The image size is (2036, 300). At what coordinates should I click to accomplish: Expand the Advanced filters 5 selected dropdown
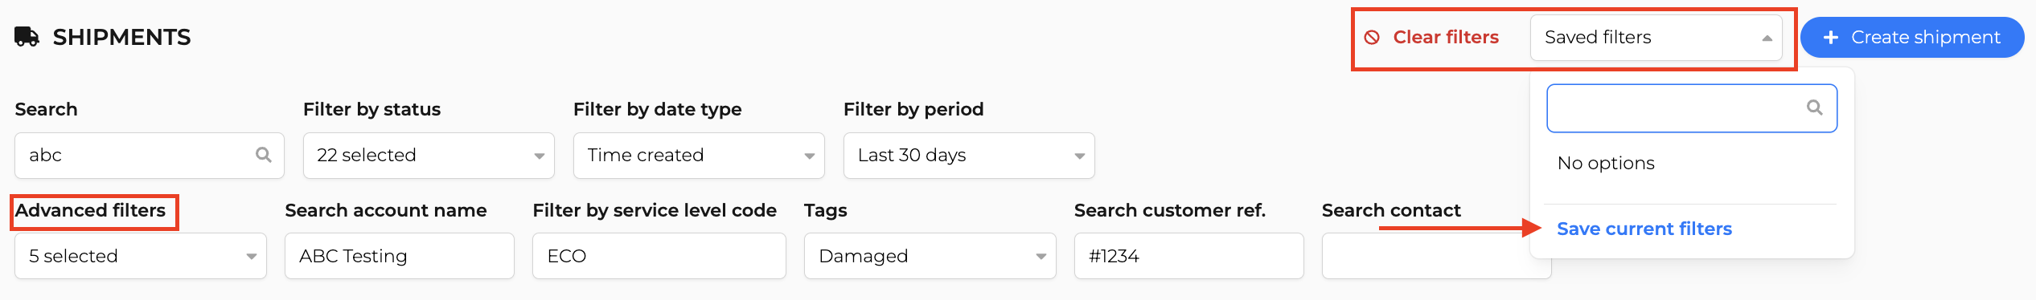click(x=141, y=256)
